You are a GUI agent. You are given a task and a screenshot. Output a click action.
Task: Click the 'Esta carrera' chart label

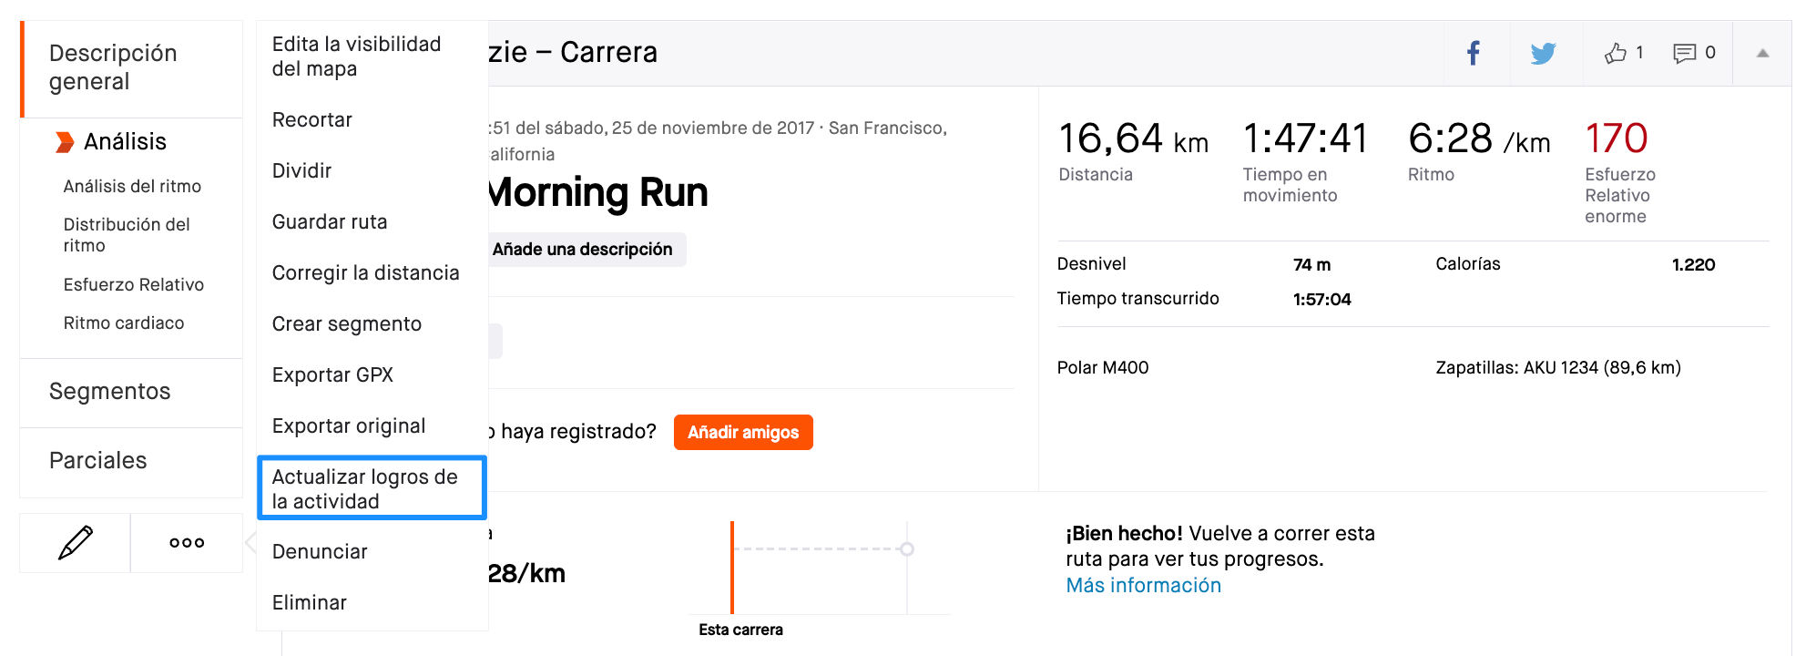740,630
